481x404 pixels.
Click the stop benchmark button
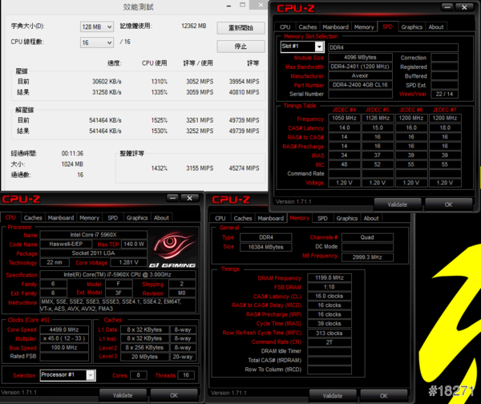coord(240,46)
